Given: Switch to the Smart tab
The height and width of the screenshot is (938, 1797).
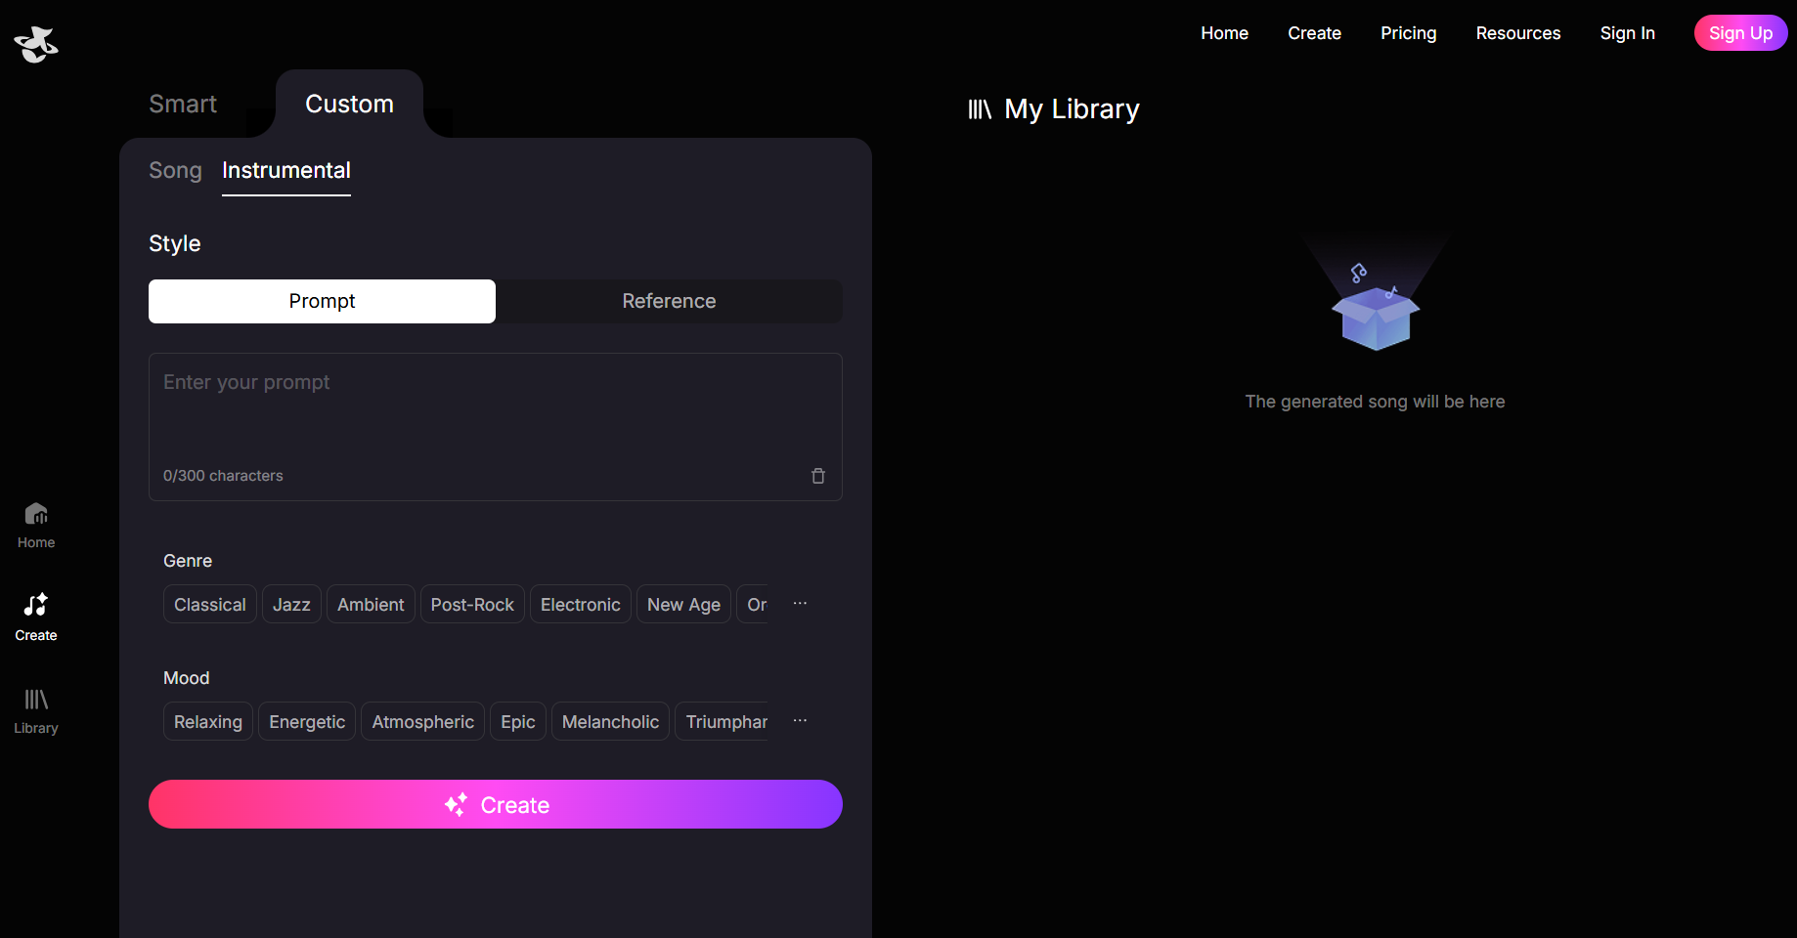Looking at the screenshot, I should (183, 104).
